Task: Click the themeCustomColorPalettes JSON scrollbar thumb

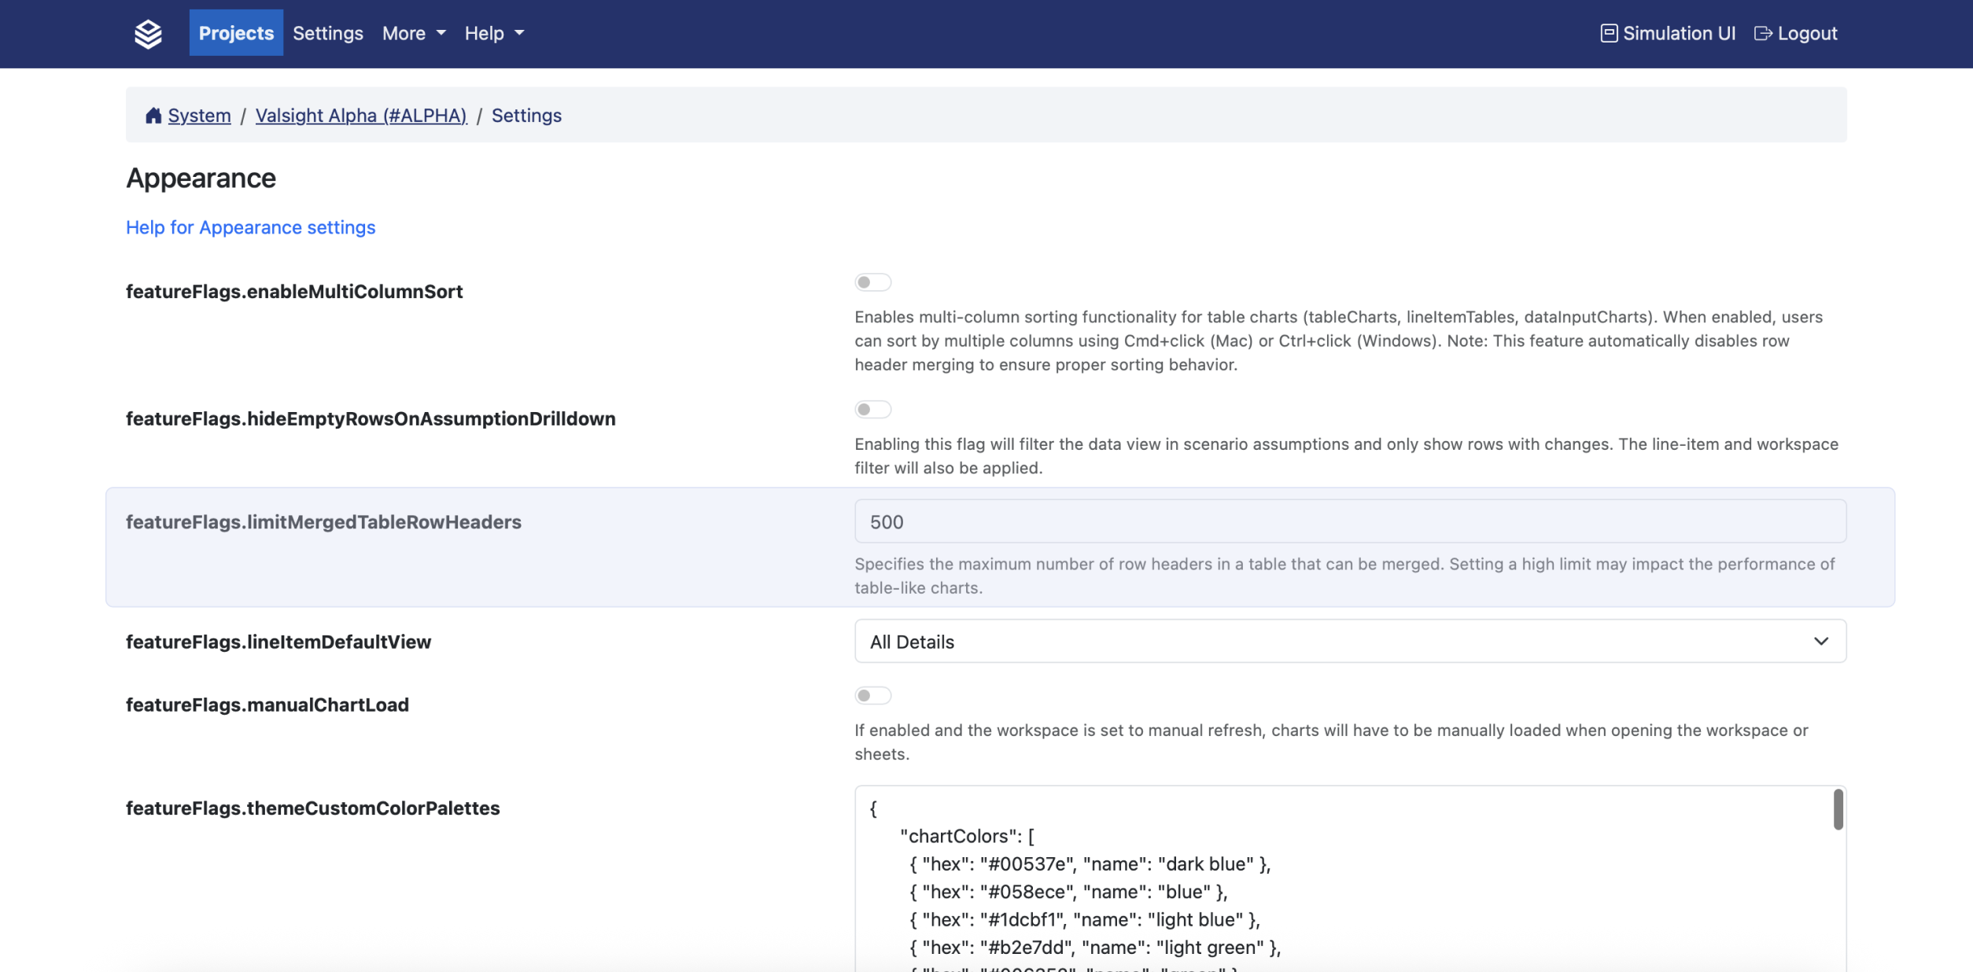Action: 1838,809
